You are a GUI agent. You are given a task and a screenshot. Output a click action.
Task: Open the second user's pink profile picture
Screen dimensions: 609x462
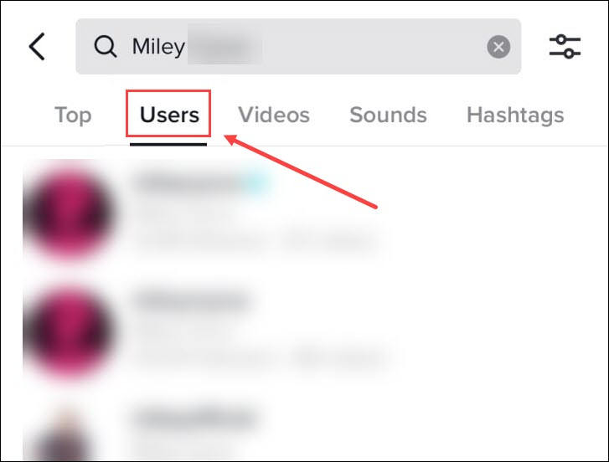click(70, 331)
